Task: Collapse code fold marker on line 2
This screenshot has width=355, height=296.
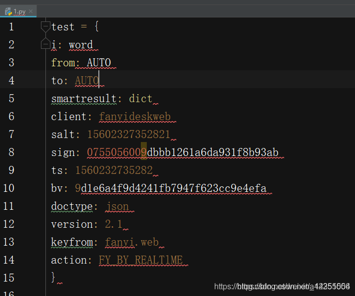Action: (45, 43)
